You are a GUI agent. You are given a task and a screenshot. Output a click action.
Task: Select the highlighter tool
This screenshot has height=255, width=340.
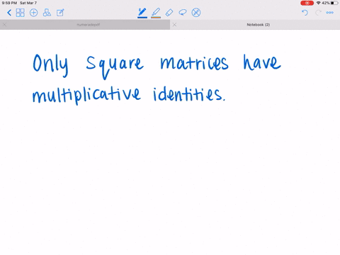[x=156, y=13]
